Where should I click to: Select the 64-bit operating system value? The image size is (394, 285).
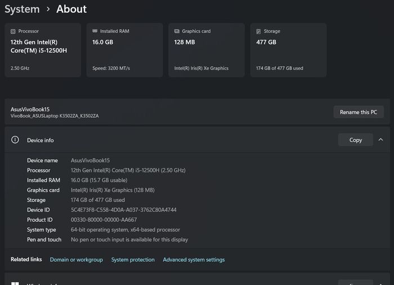point(126,230)
